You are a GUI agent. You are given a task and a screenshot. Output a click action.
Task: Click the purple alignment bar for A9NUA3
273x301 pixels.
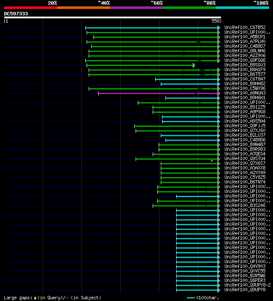tap(158, 94)
